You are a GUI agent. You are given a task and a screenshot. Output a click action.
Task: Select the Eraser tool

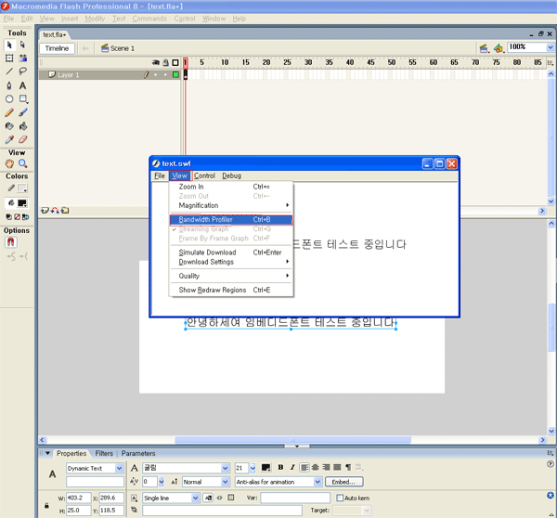[23, 139]
